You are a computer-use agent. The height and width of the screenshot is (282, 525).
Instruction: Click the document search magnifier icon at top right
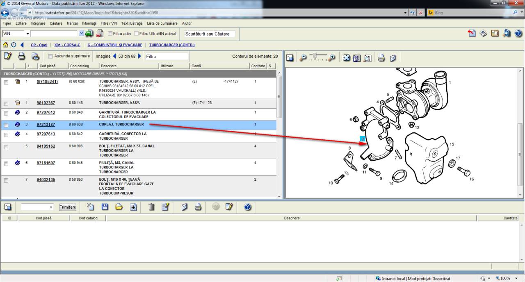pyautogui.click(x=507, y=34)
